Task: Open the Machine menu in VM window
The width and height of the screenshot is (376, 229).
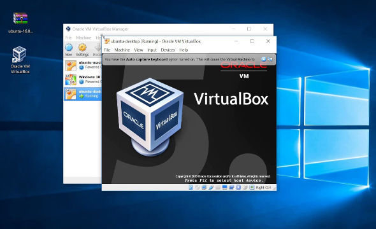Action: 122,50
